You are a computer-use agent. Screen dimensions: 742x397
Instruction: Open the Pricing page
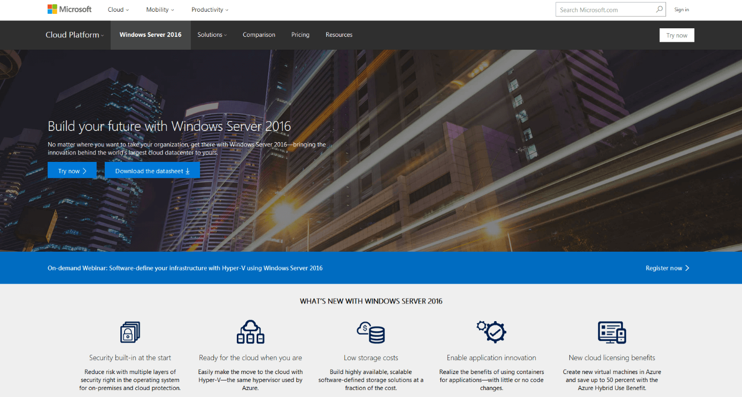click(300, 35)
